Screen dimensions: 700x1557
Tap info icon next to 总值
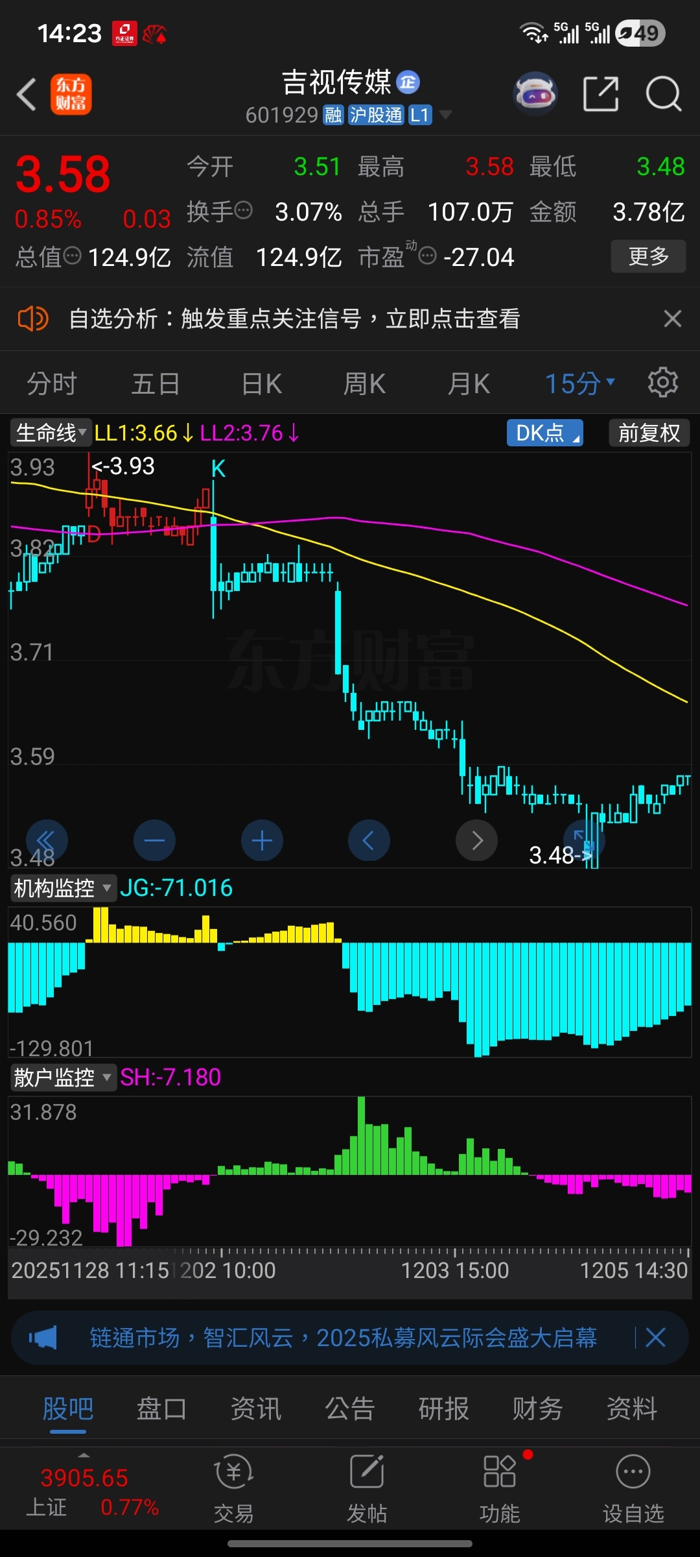pyautogui.click(x=72, y=256)
